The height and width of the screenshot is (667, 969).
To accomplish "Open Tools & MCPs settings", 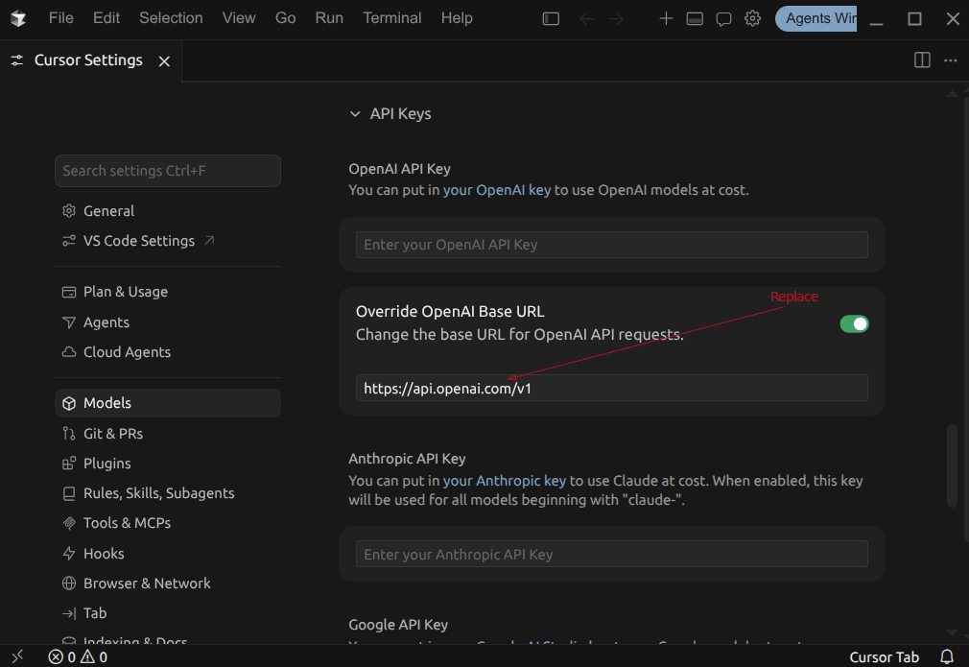I will click(x=168, y=523).
